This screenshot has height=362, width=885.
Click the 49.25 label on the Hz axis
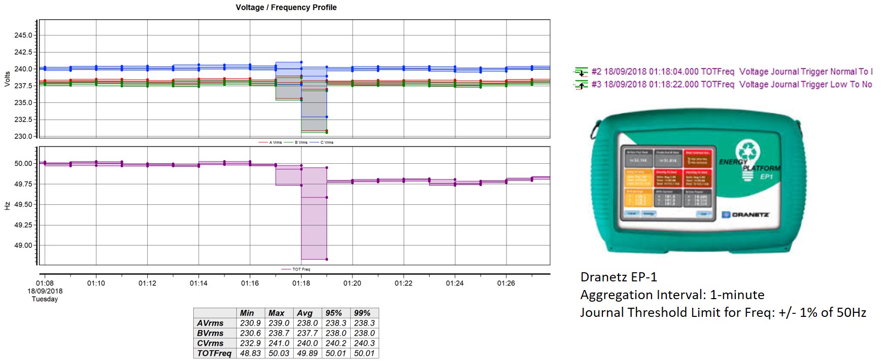click(23, 225)
